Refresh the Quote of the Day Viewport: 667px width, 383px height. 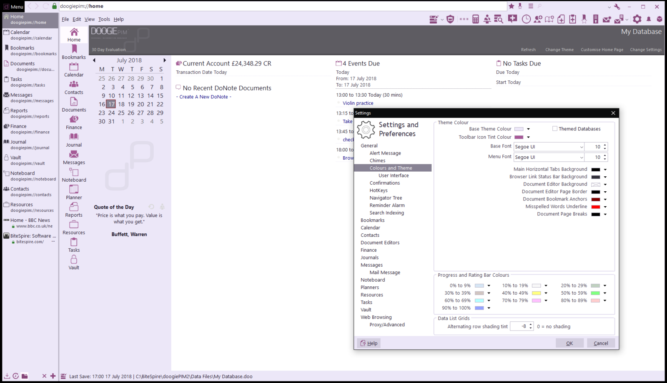pos(151,207)
